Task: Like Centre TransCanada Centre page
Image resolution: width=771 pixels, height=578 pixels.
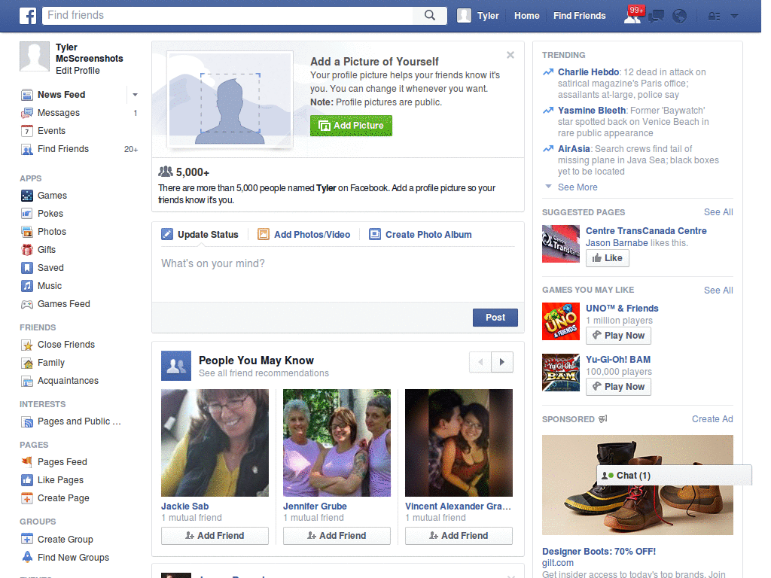Action: (608, 258)
